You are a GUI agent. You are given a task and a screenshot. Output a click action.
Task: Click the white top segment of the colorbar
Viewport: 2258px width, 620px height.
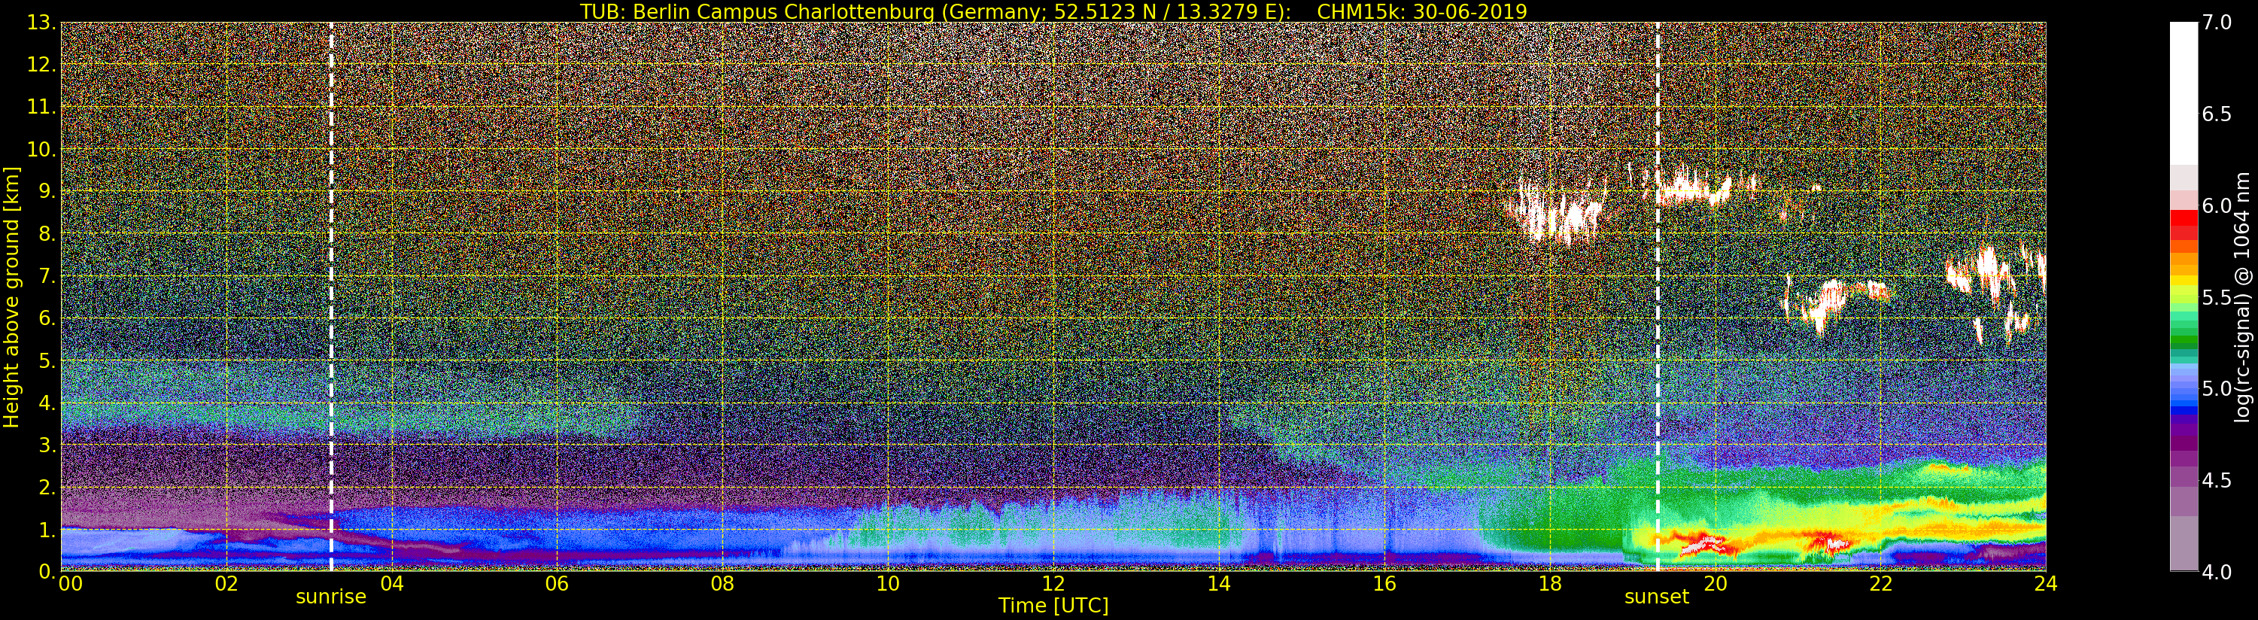pos(2184,94)
